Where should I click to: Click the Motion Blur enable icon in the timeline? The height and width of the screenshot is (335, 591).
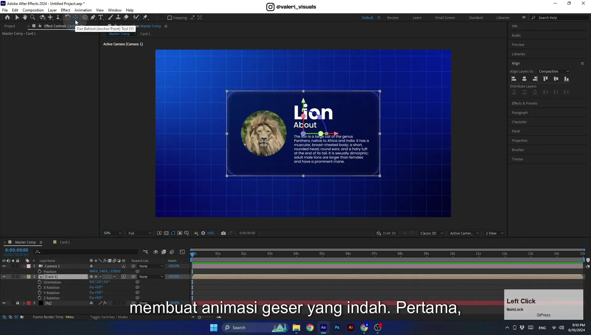pyautogui.click(x=172, y=252)
